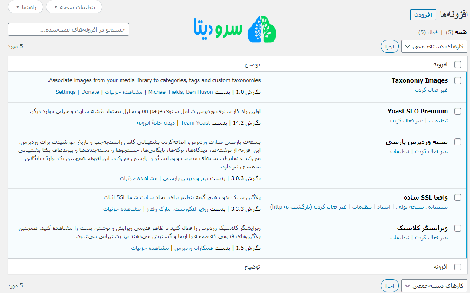Select the همه plugins filter
Image resolution: width=470 pixels, height=293 pixels.
460,32
